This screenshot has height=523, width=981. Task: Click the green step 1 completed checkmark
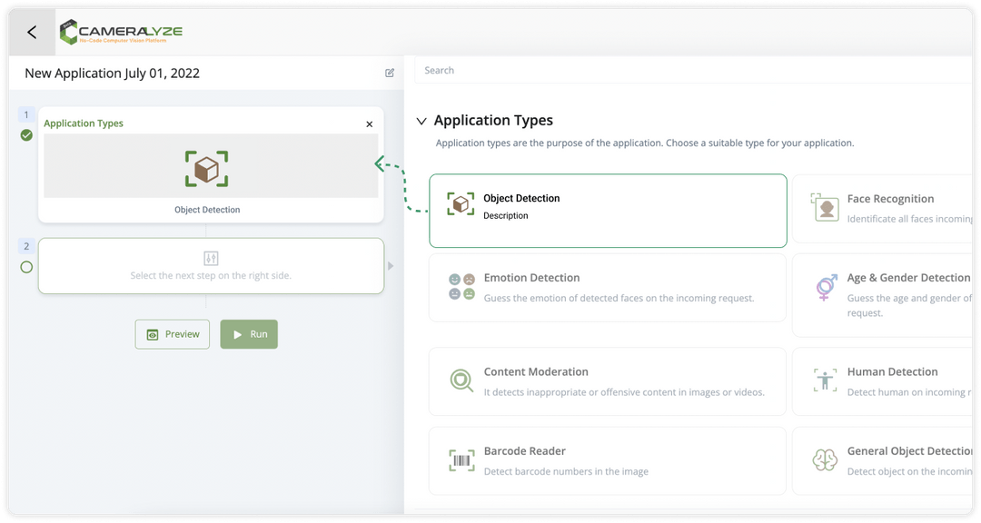click(26, 135)
